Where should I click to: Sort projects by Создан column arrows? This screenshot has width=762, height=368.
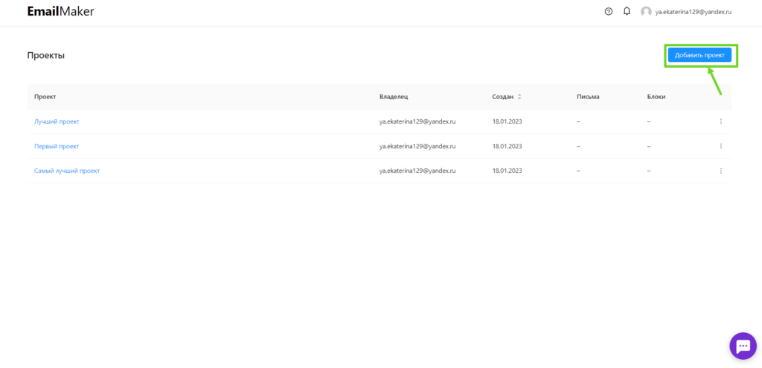click(x=519, y=97)
